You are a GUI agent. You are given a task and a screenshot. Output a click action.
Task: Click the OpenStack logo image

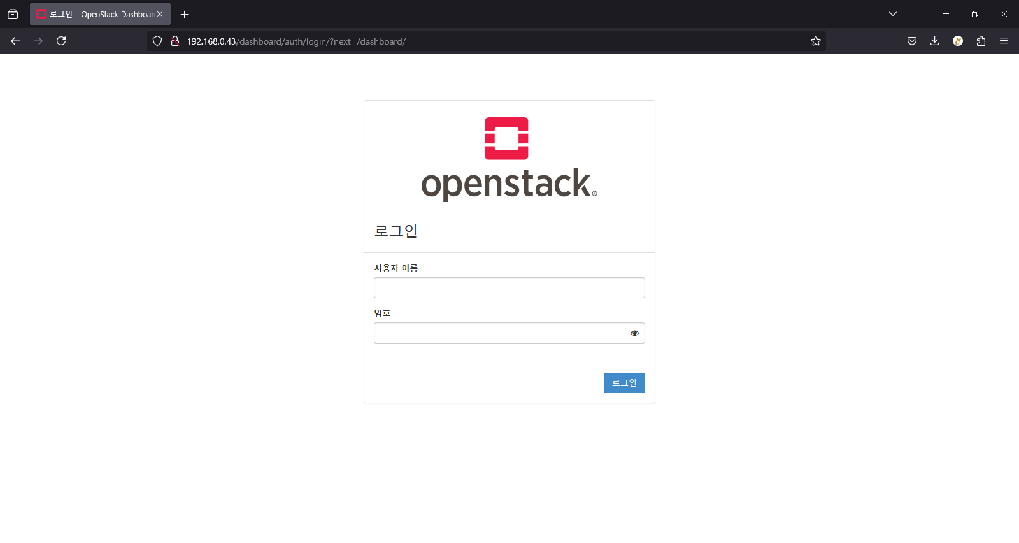click(509, 159)
